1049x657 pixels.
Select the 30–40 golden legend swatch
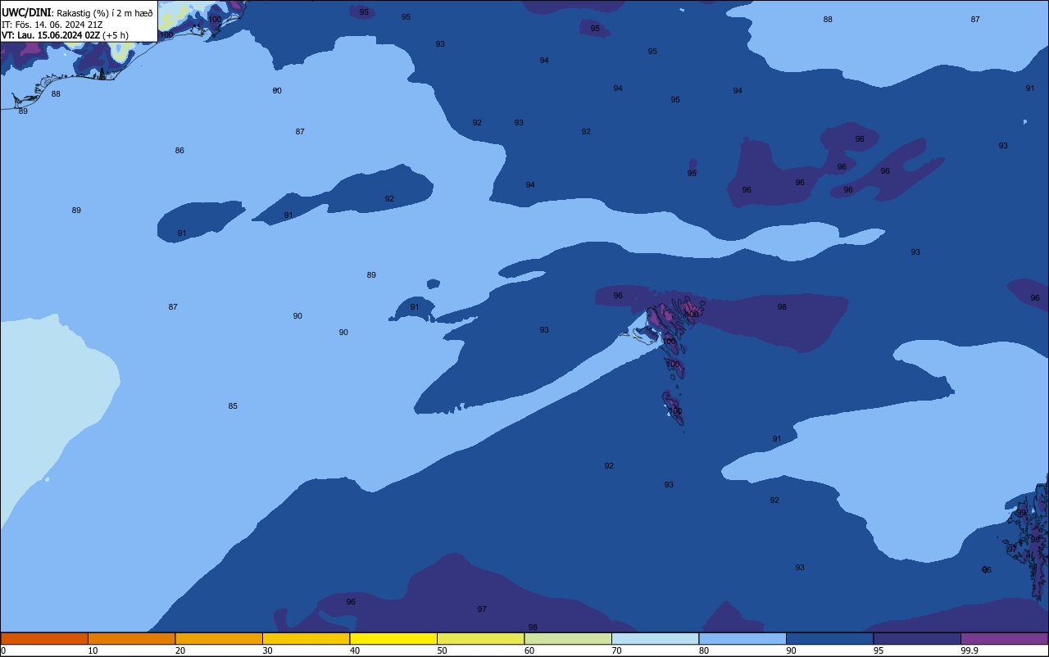tap(306, 638)
